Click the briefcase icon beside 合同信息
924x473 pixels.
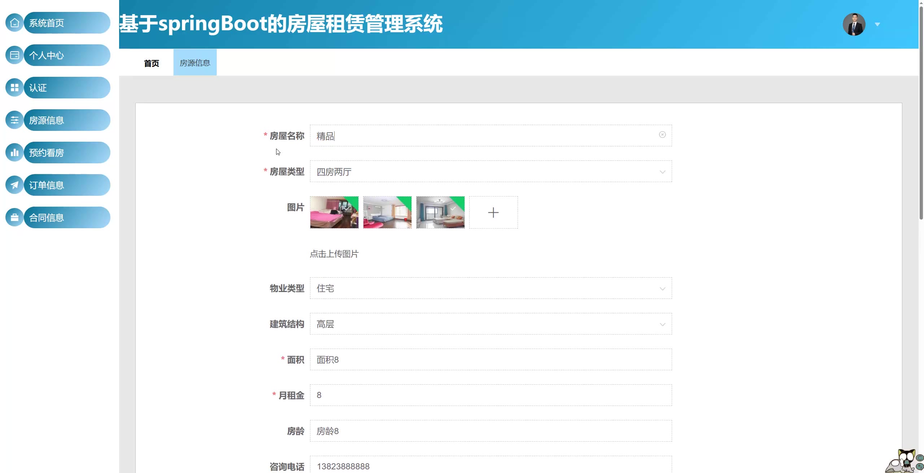tap(14, 217)
